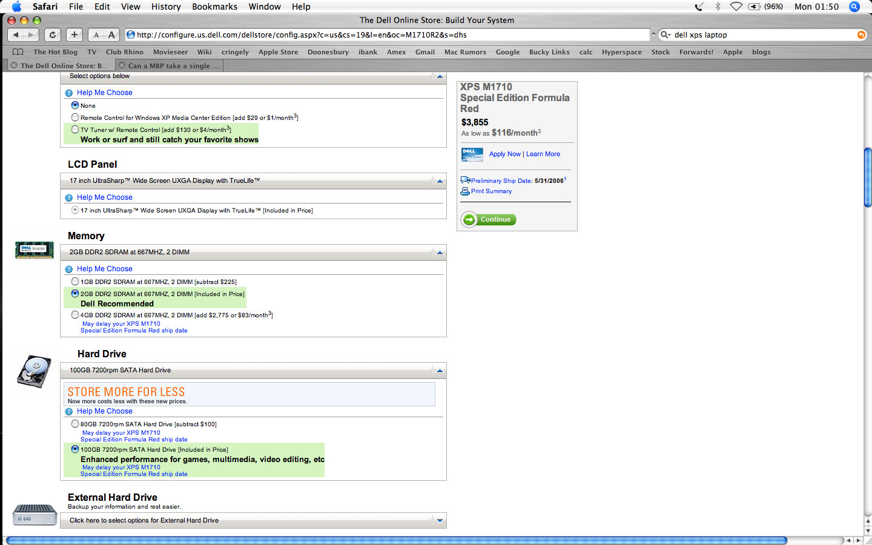This screenshot has height=545, width=872.
Task: Click the battery status icon
Action: [x=755, y=7]
